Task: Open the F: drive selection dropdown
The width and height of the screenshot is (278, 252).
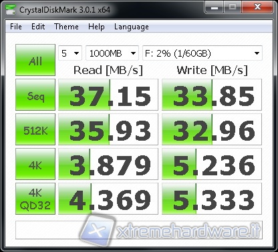Action: click(202, 53)
